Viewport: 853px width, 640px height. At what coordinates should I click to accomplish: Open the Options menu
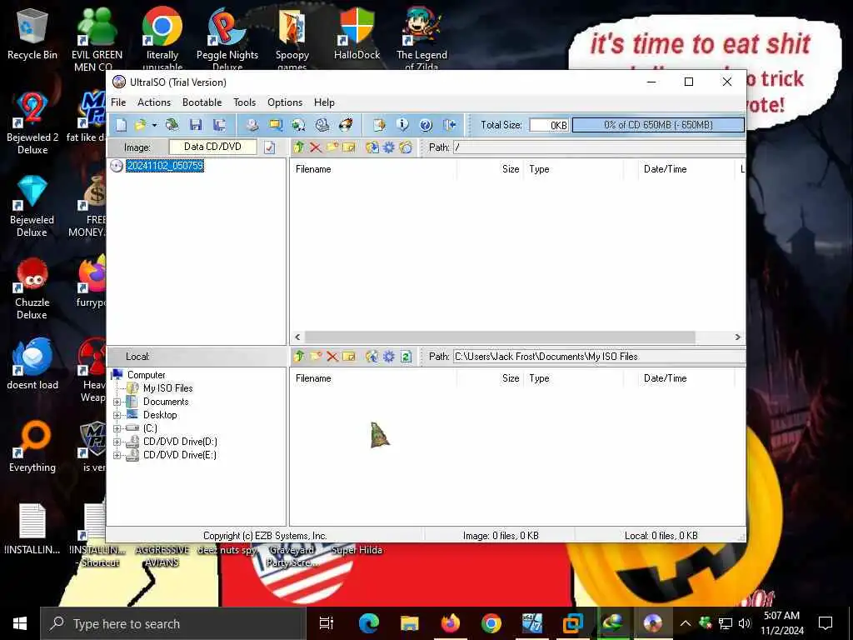coord(285,102)
